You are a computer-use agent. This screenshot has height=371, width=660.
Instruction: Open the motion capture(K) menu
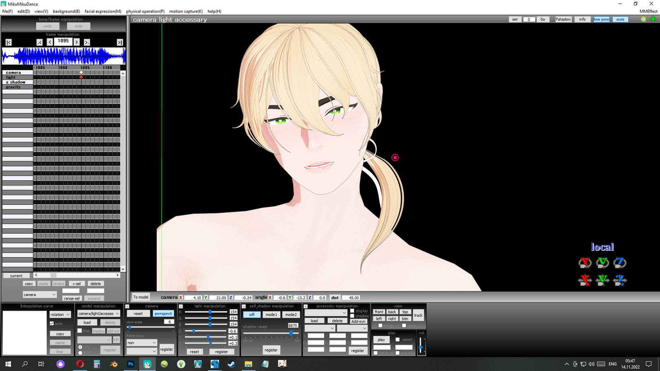186,12
